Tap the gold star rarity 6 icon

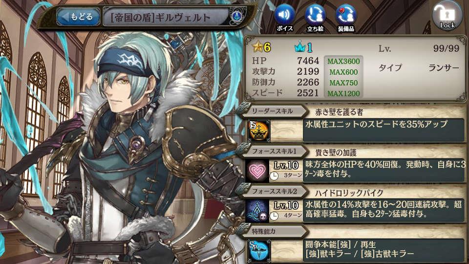(257, 47)
